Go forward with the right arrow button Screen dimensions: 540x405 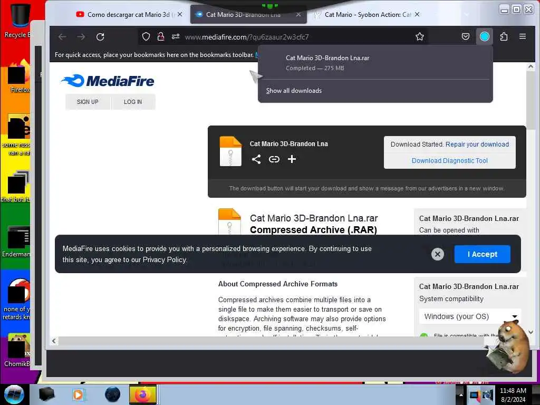(81, 36)
